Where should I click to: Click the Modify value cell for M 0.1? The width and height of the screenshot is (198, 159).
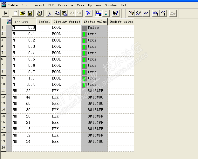tap(121, 34)
